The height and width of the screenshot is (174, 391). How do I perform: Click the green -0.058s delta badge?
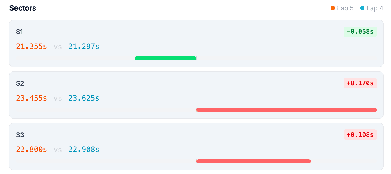(360, 32)
